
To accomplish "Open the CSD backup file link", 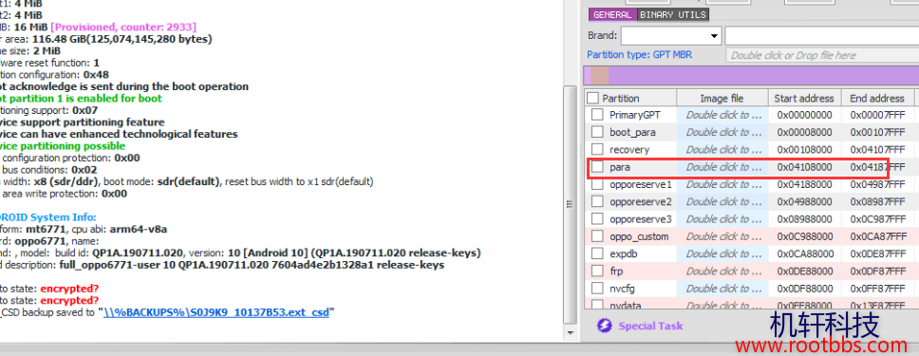I will click(216, 312).
